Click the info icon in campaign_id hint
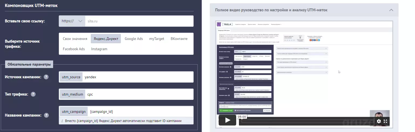Viewport: 415px width, 132px height. pos(62,121)
